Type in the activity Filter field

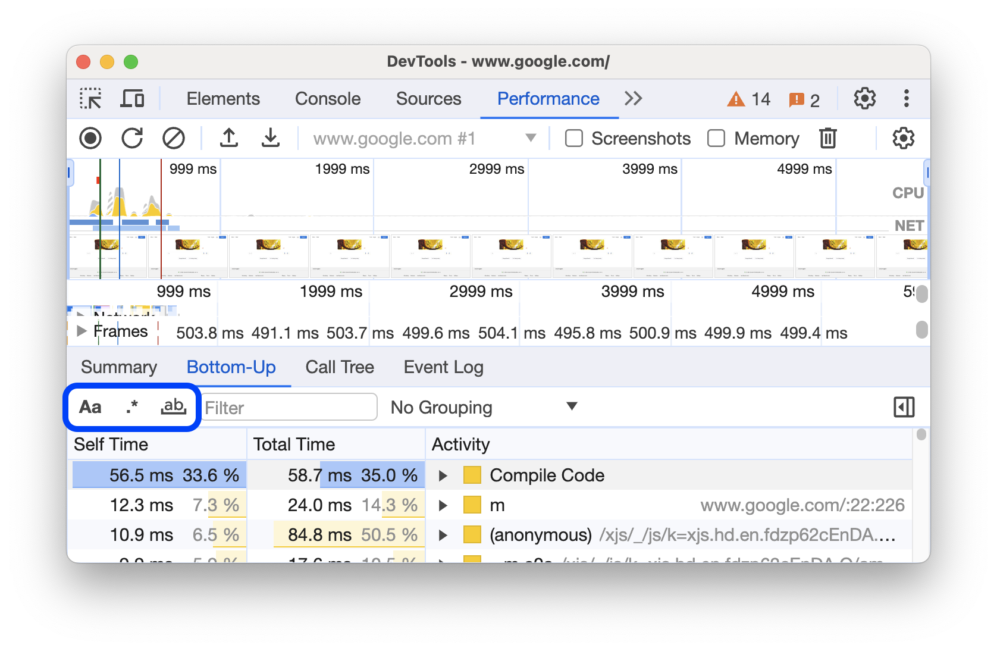coord(289,407)
